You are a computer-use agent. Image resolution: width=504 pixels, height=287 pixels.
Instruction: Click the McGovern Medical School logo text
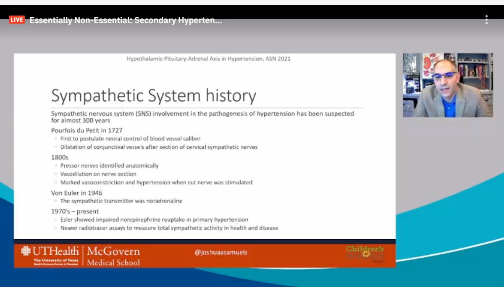point(113,256)
